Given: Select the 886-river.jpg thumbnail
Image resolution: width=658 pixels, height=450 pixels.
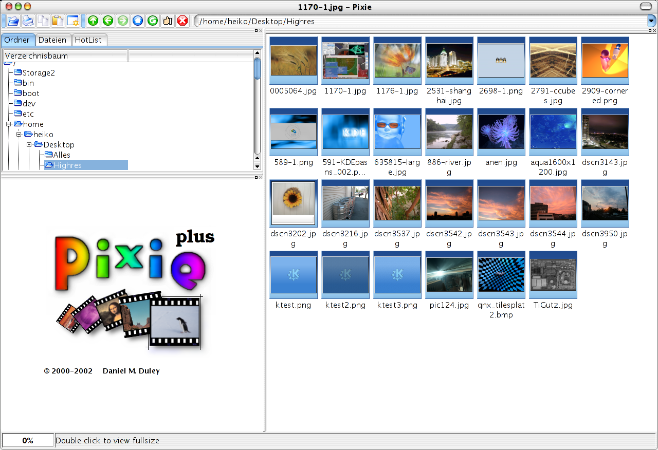Looking at the screenshot, I should click(x=449, y=132).
